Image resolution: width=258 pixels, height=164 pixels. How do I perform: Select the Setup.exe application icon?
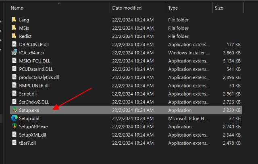pyautogui.click(x=14, y=110)
